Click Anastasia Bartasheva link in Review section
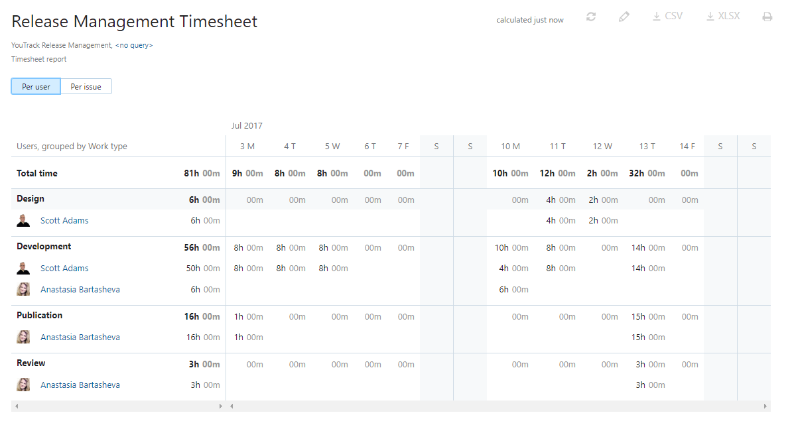794x433 pixels. pyautogui.click(x=80, y=385)
